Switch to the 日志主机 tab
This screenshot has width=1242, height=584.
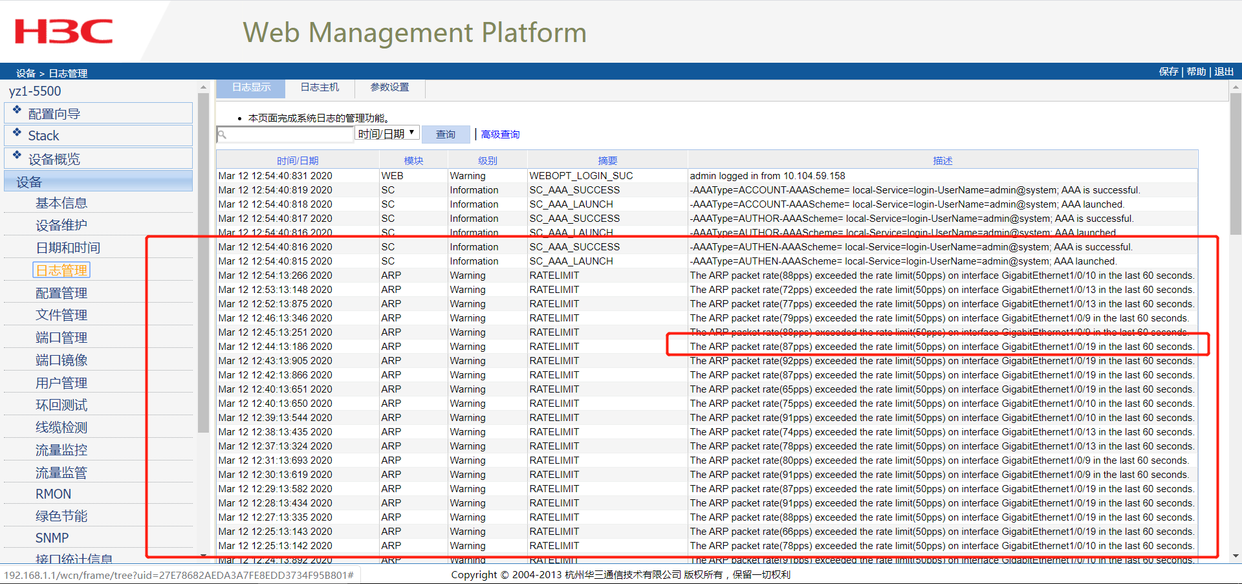(320, 87)
